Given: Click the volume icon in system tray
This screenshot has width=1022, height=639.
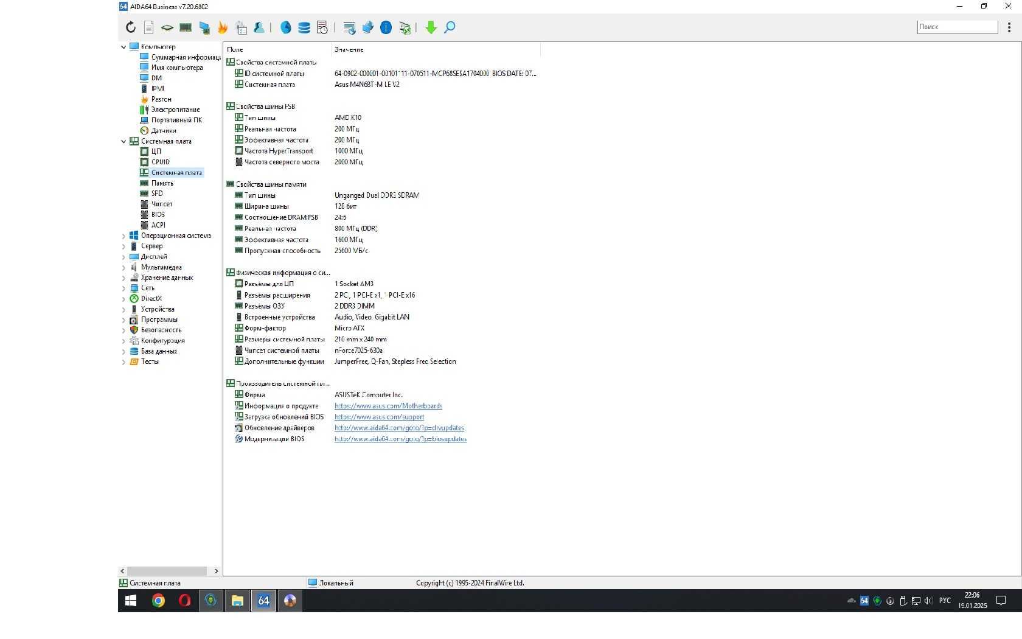Looking at the screenshot, I should 928,601.
